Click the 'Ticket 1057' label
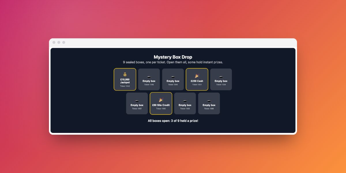Screen dimensions: 346x173 tap(137, 109)
